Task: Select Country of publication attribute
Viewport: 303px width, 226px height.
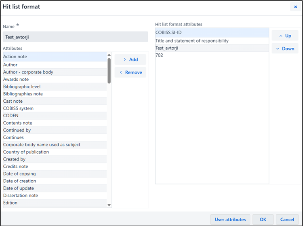Action: pos(55,152)
